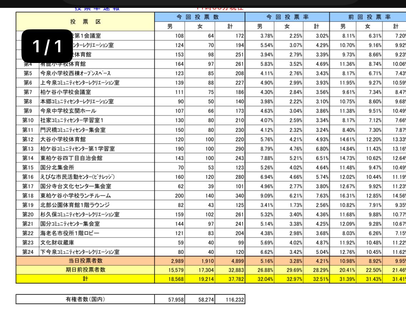Select the bright yellow 計 total row label
Image resolution: width=406 pixels, height=332 pixels.
click(85, 279)
